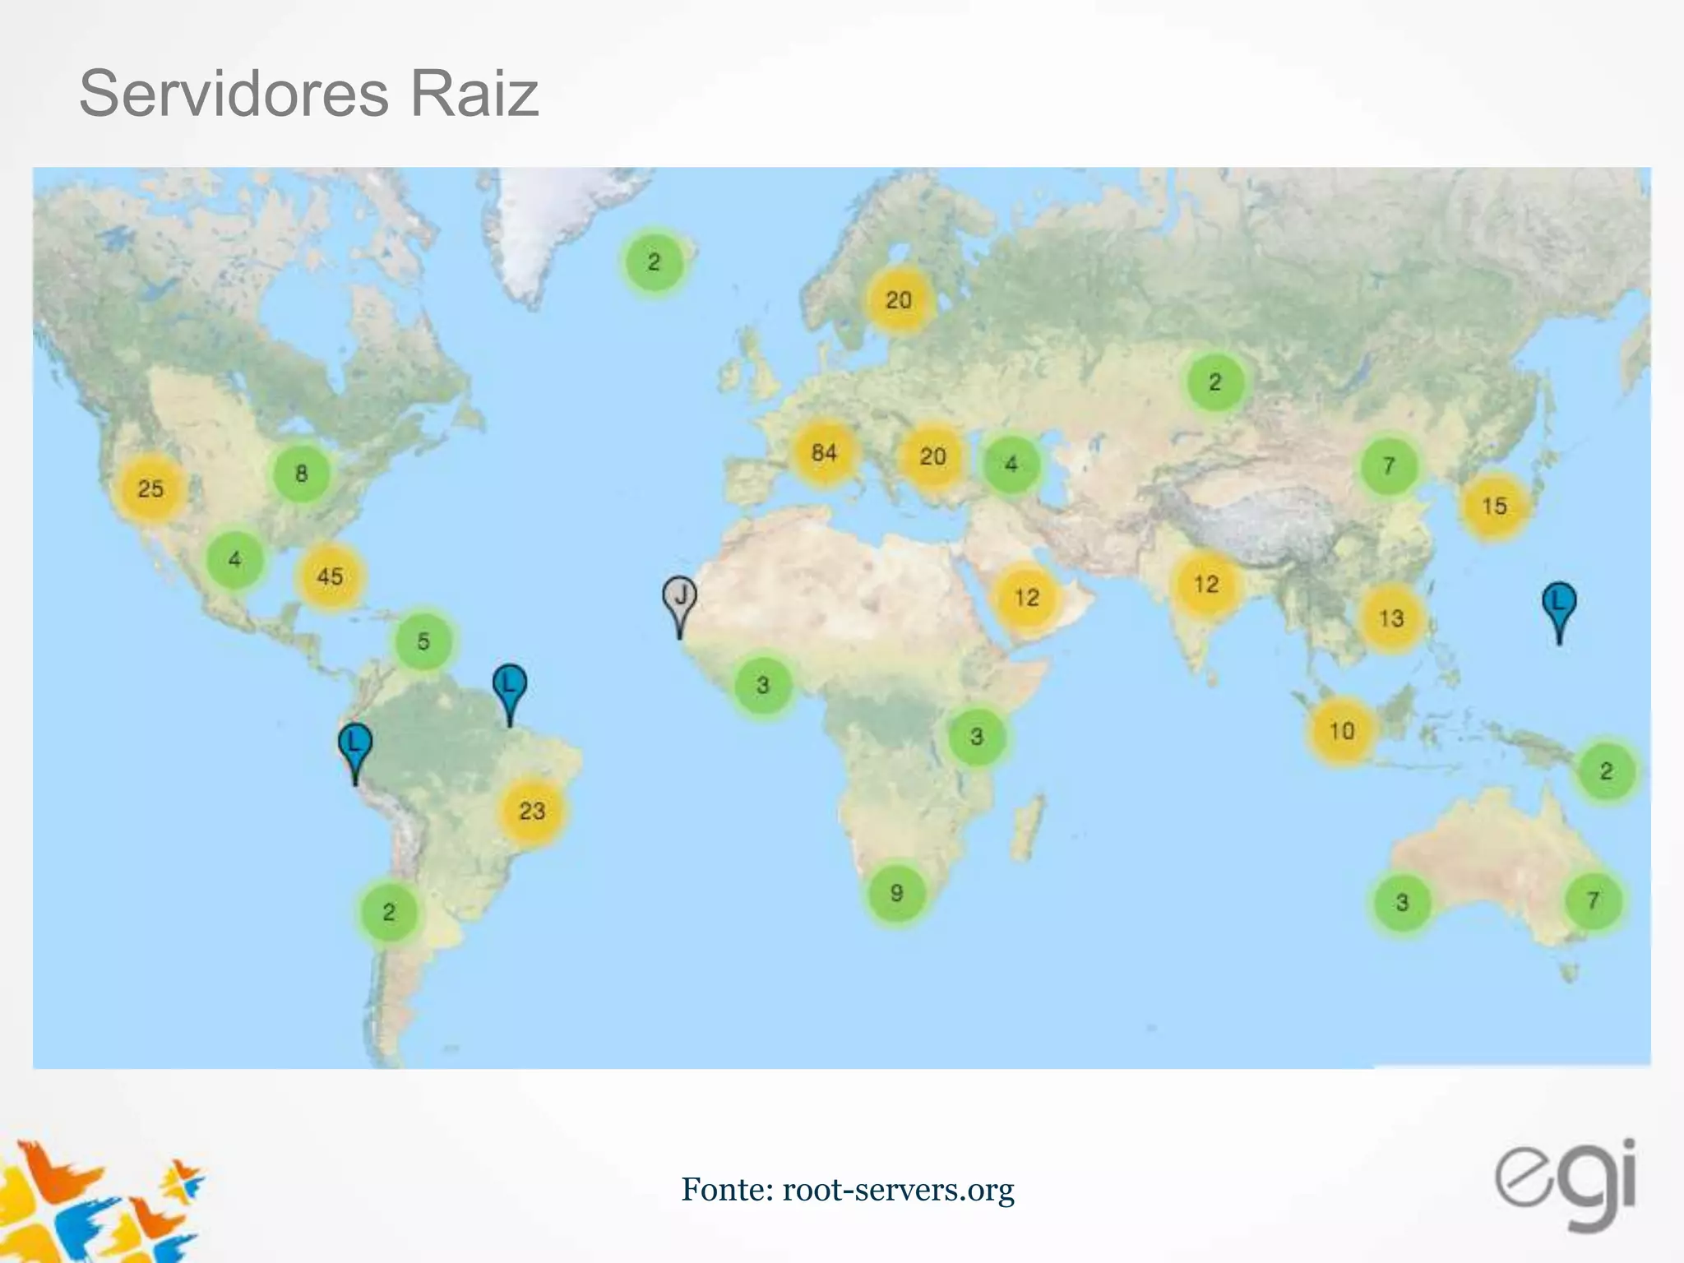Click the 3 cluster in West Africa
This screenshot has width=1684, height=1263.
coord(763,685)
